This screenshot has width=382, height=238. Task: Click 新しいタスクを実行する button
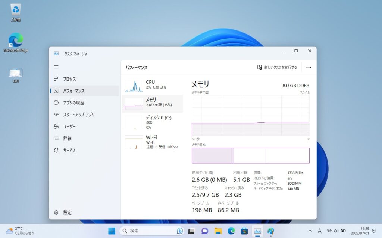coord(277,67)
